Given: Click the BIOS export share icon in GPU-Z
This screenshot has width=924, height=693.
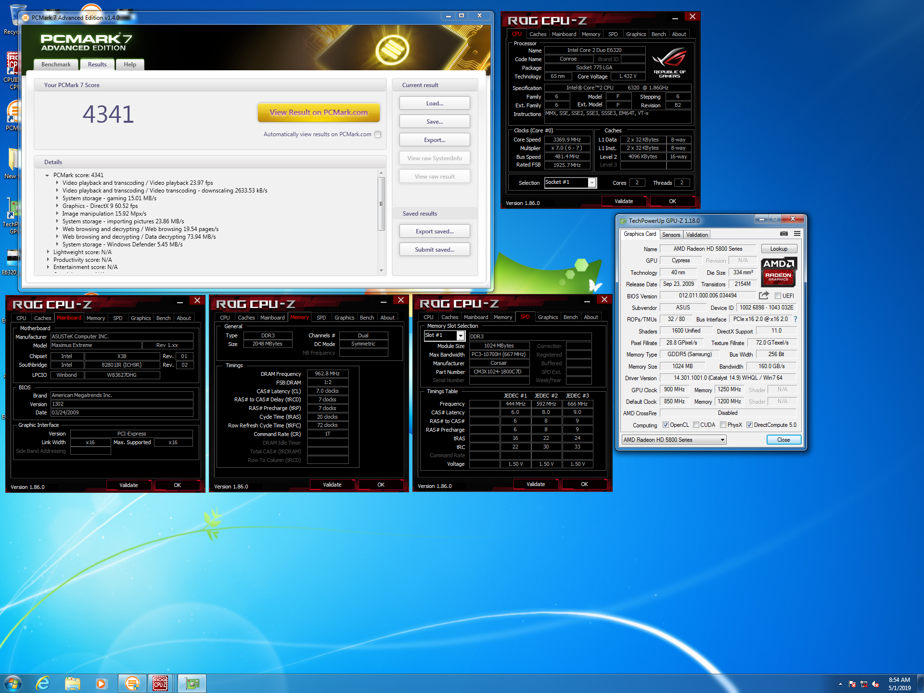Looking at the screenshot, I should [x=764, y=295].
